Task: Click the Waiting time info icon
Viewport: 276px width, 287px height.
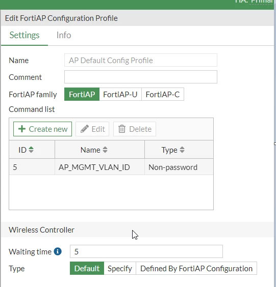Action: 58,251
